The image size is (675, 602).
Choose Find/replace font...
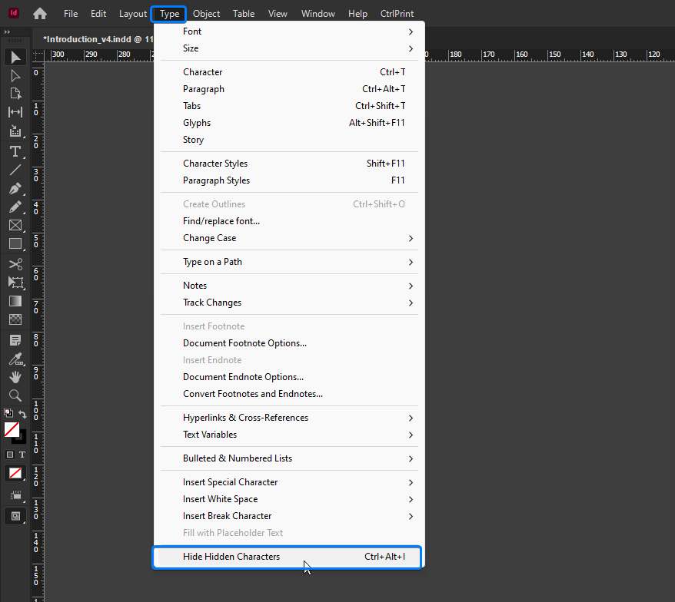[289, 221]
